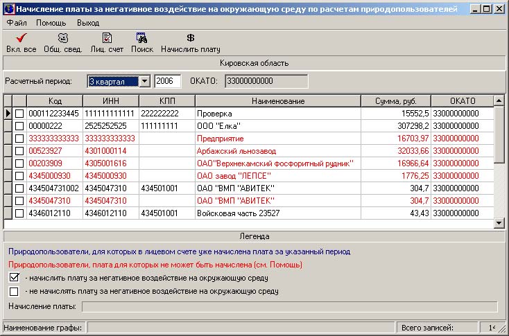Click the 'Выход' menu item
The height and width of the screenshot is (336, 509).
[88, 23]
